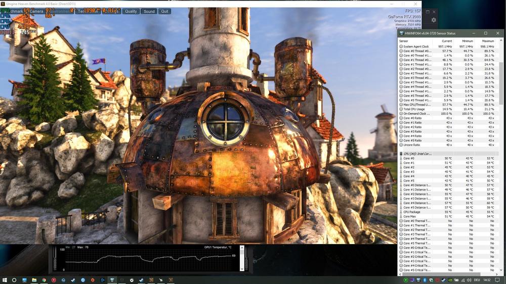The height and width of the screenshot is (284, 506).
Task: Click the volume speaker icon in system tray
Action: pos(469,280)
